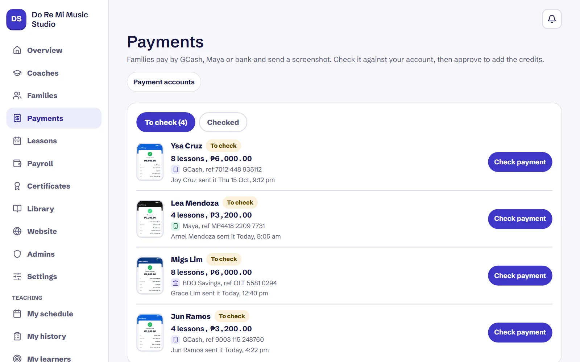Click To check badge beside Ysa Cruz
This screenshot has width=580, height=362.
223,146
